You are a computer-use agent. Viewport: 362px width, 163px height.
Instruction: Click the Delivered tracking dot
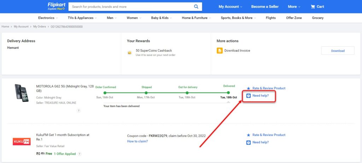point(228,93)
